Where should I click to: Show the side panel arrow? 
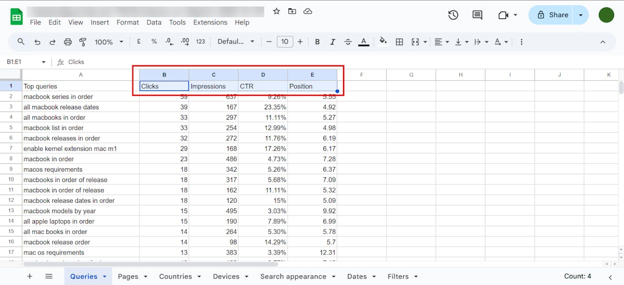610,277
